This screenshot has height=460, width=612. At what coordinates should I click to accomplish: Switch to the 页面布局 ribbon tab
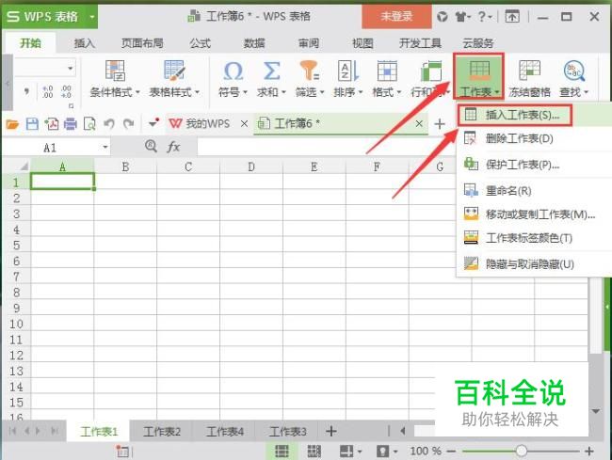142,43
